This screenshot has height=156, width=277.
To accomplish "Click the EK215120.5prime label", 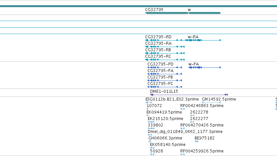I will 165,119.
